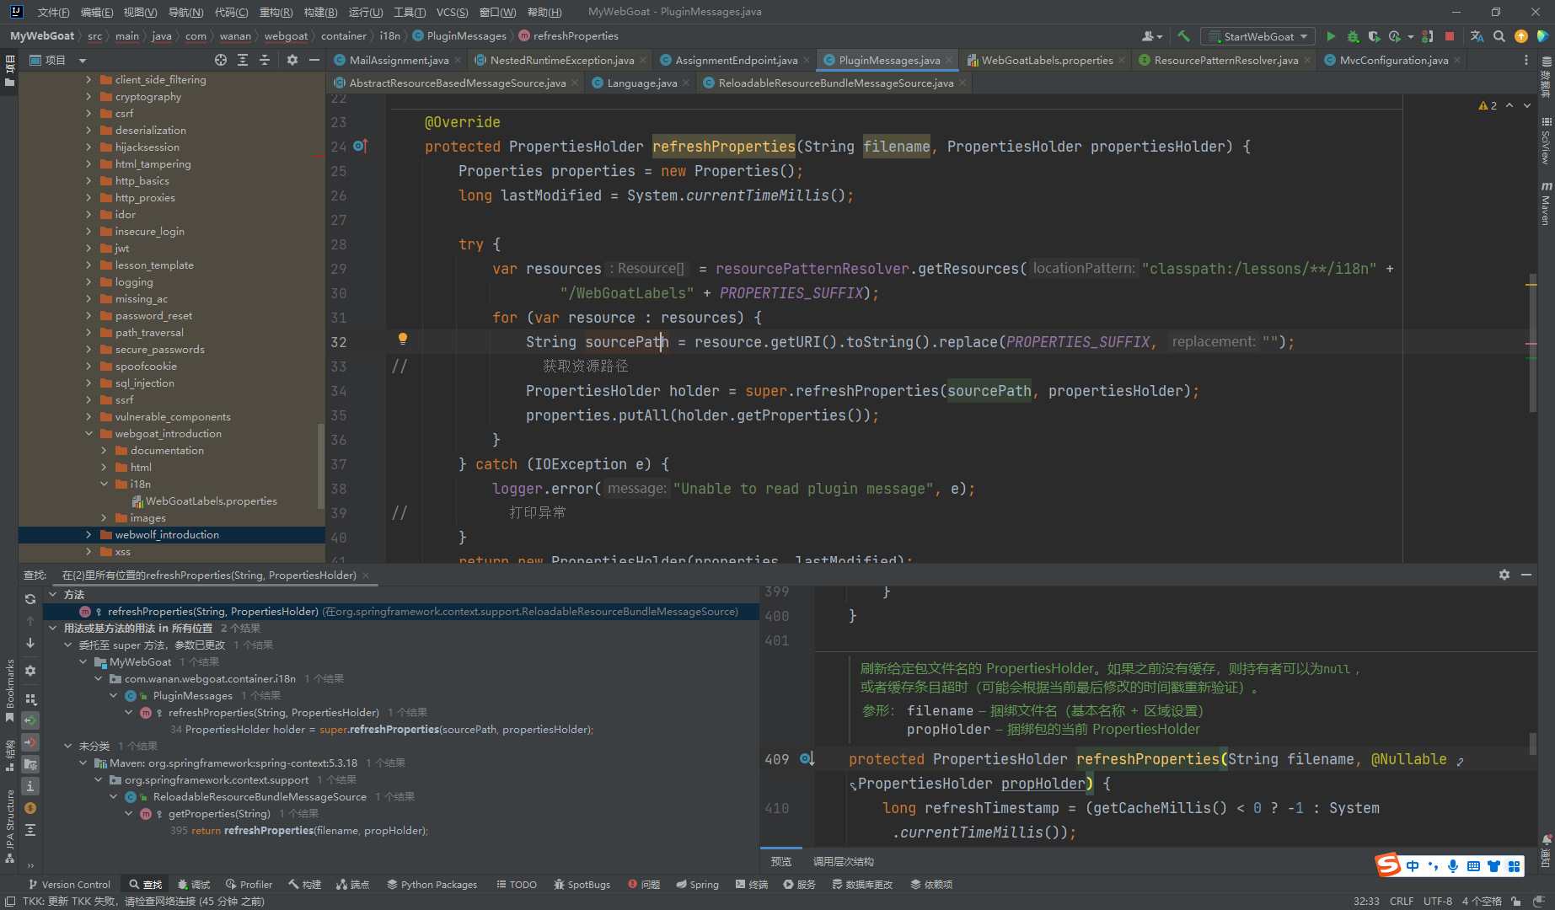Expand the cryptography folder
This screenshot has height=910, width=1555.
pyautogui.click(x=88, y=97)
